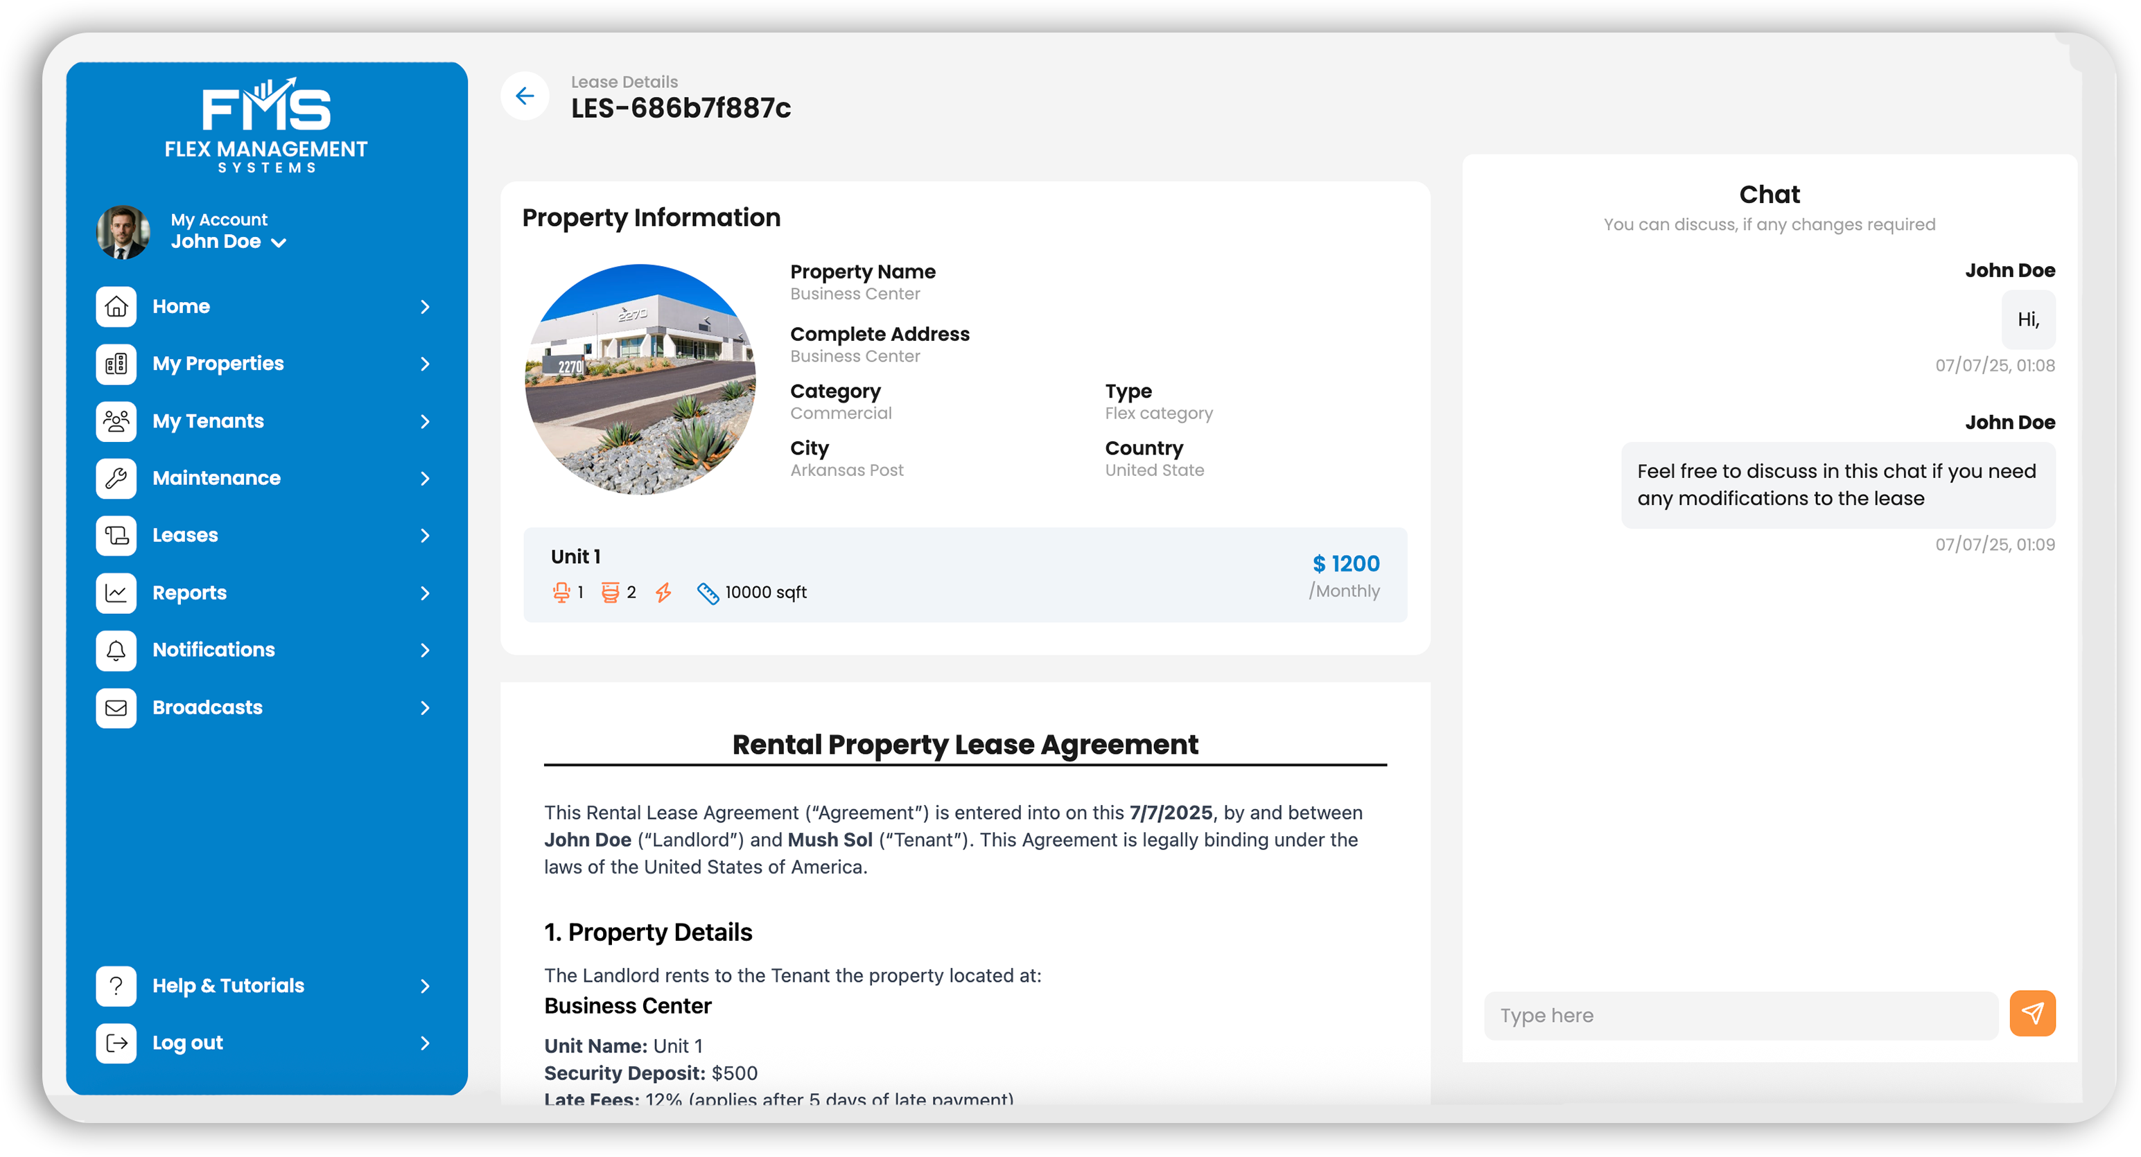Click the Broadcasts envelope icon
Viewport: 2141px width, 1157px height.
click(x=116, y=707)
